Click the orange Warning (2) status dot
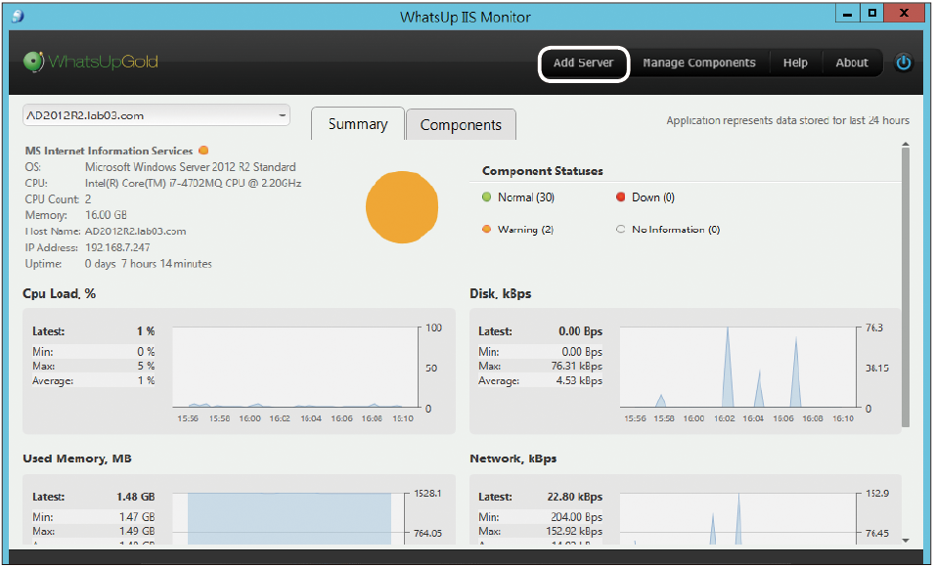This screenshot has width=934, height=568. (487, 229)
